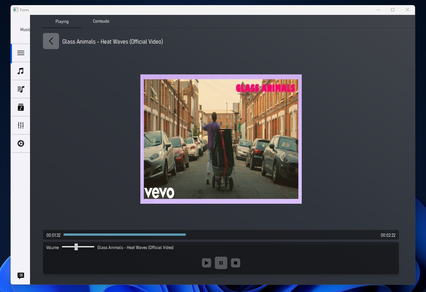Click the Form app icon in title bar

15,10
